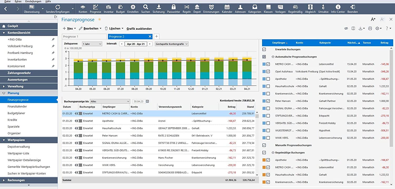Click the Buchungsanzeige date field 30.04.23
395x189 pixels.
(138, 101)
